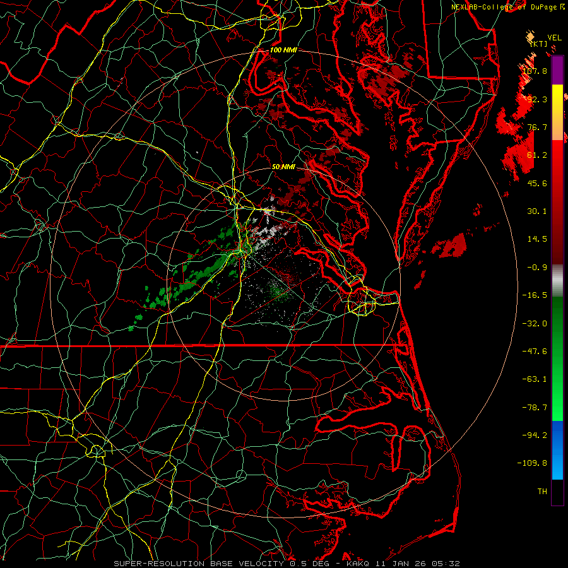Select the -16.5 scale value

pos(535,295)
